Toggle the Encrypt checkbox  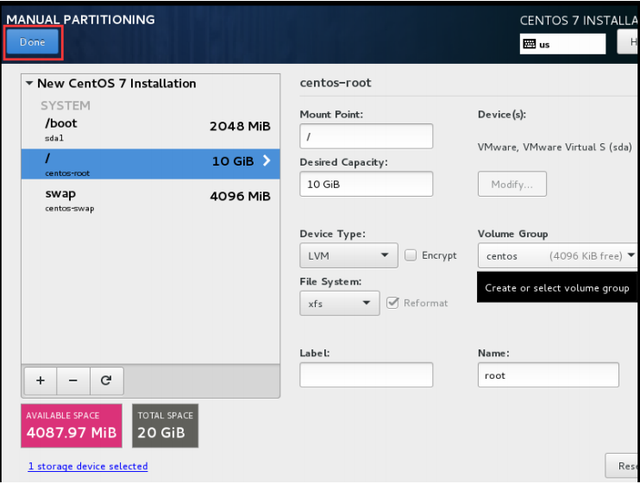pos(411,255)
